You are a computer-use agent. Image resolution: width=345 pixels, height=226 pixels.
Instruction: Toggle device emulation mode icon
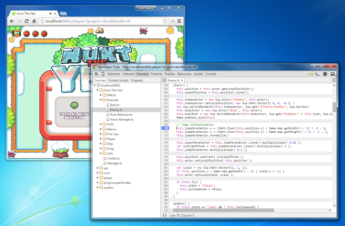(103, 74)
